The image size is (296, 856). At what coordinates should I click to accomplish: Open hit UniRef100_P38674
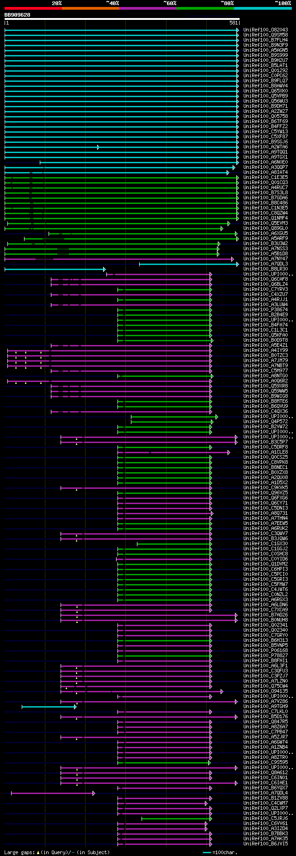[x=265, y=309]
